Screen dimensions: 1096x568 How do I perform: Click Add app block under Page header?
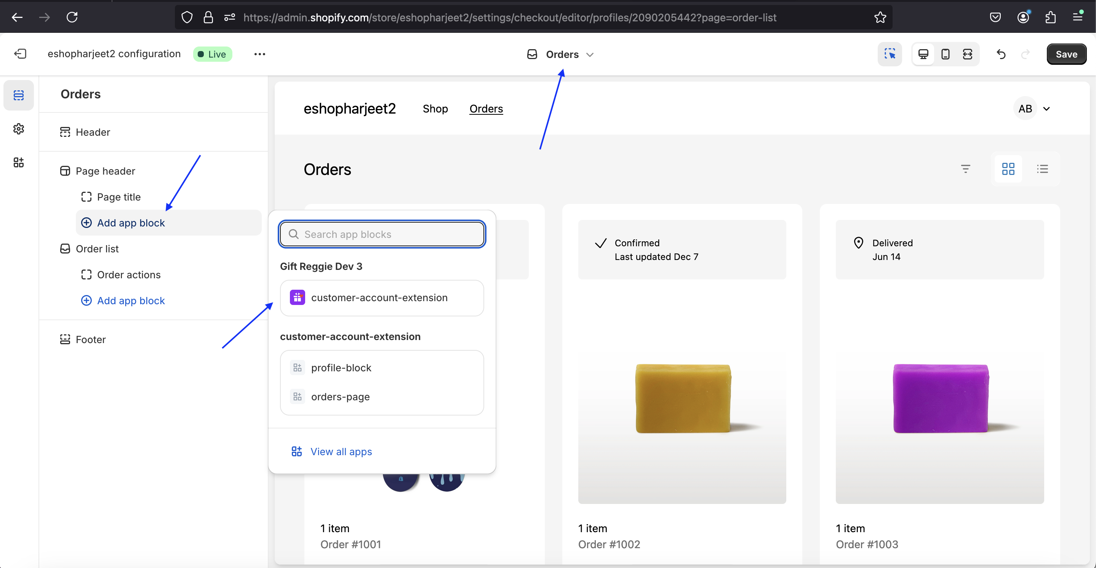[168, 223]
